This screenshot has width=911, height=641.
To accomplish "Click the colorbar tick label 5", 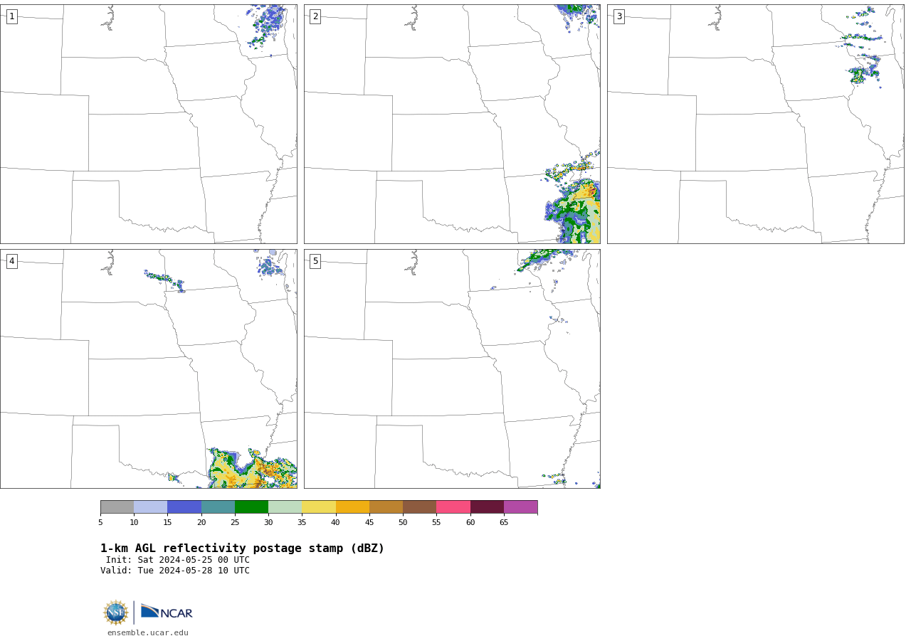I will pos(100,523).
